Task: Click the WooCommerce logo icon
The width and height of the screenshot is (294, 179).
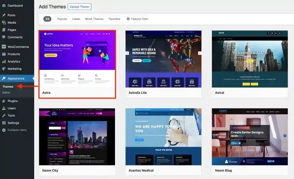Action: (4, 47)
